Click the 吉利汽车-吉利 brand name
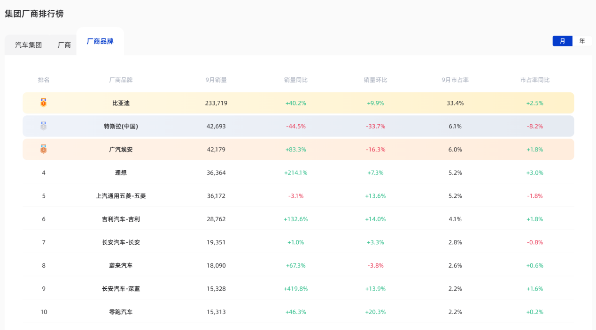This screenshot has height=330, width=596. coord(121,219)
